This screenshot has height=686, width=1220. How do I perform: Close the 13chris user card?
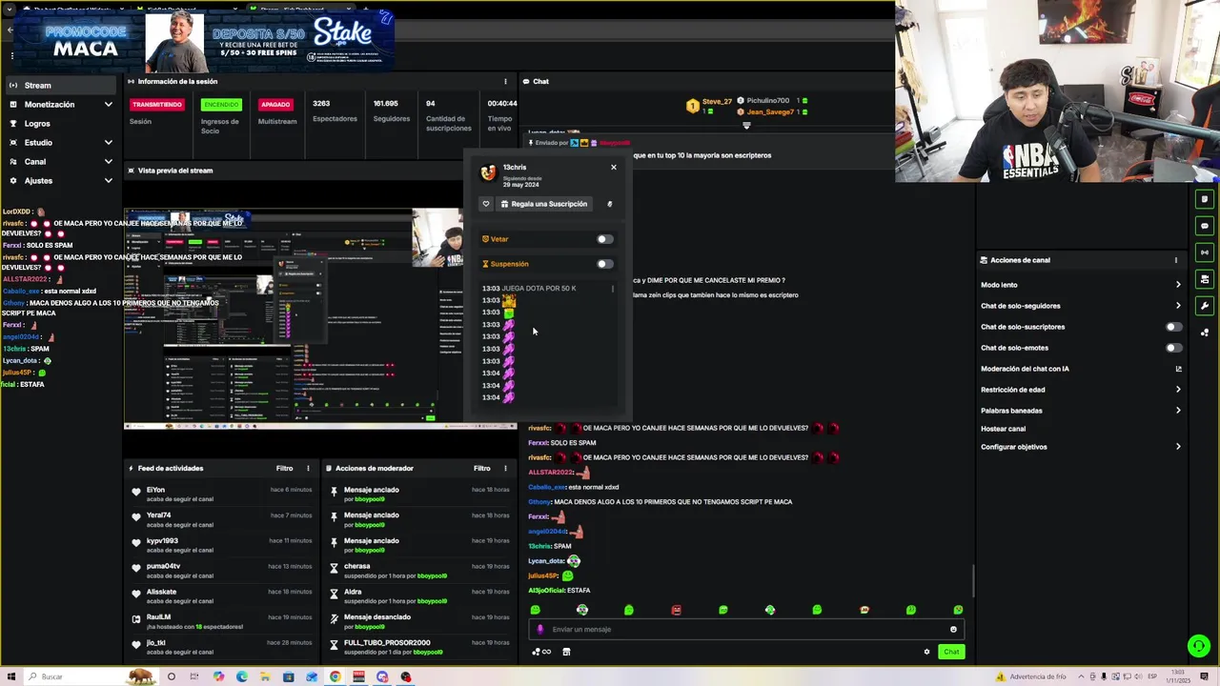614,168
